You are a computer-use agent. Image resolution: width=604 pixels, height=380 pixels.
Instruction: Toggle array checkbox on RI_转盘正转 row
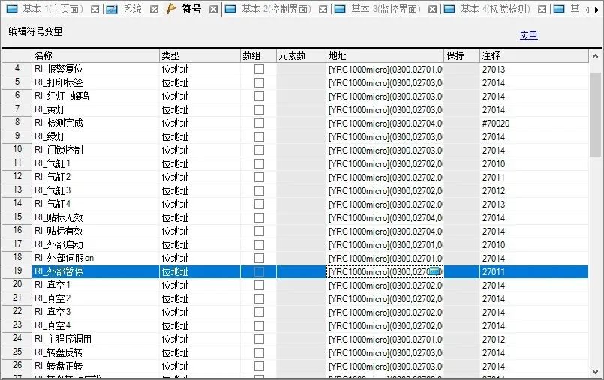point(259,366)
